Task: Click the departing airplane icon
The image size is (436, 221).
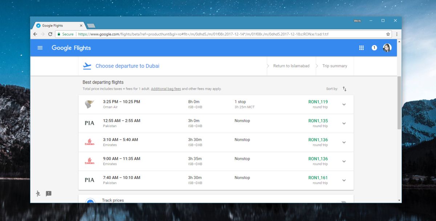Action: click(x=87, y=66)
